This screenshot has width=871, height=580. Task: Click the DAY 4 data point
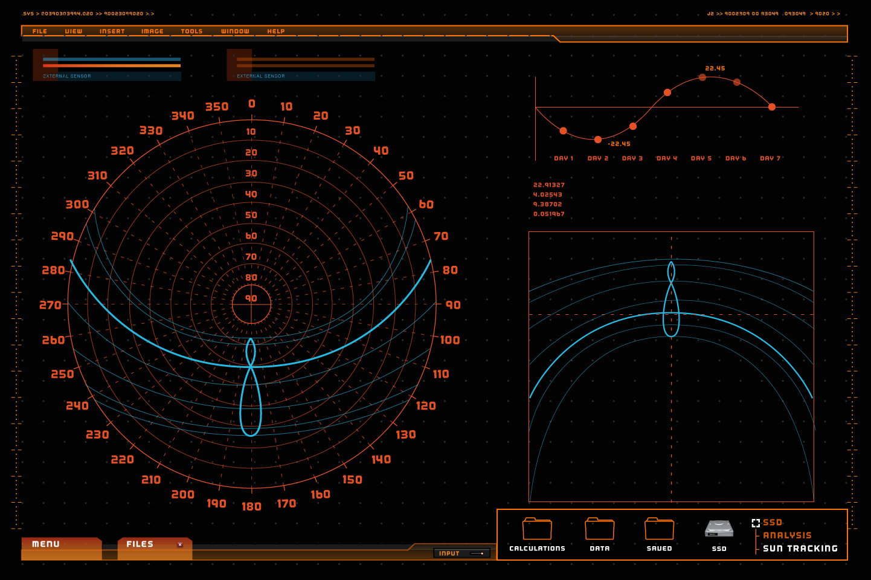click(667, 92)
